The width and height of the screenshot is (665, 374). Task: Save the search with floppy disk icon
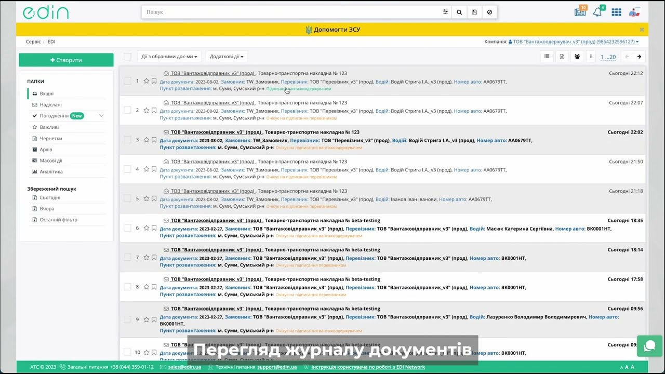pos(474,12)
